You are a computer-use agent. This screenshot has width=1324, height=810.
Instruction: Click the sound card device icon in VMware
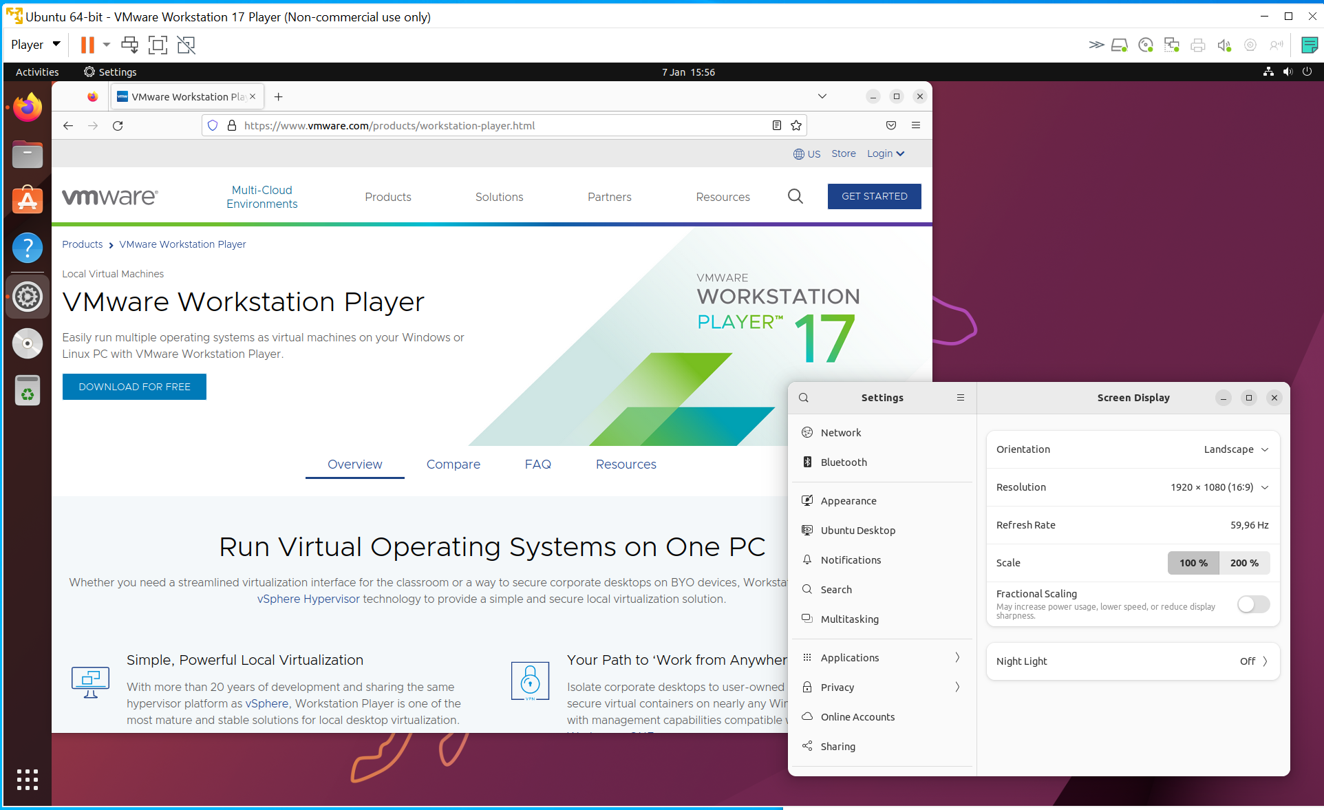coord(1224,45)
